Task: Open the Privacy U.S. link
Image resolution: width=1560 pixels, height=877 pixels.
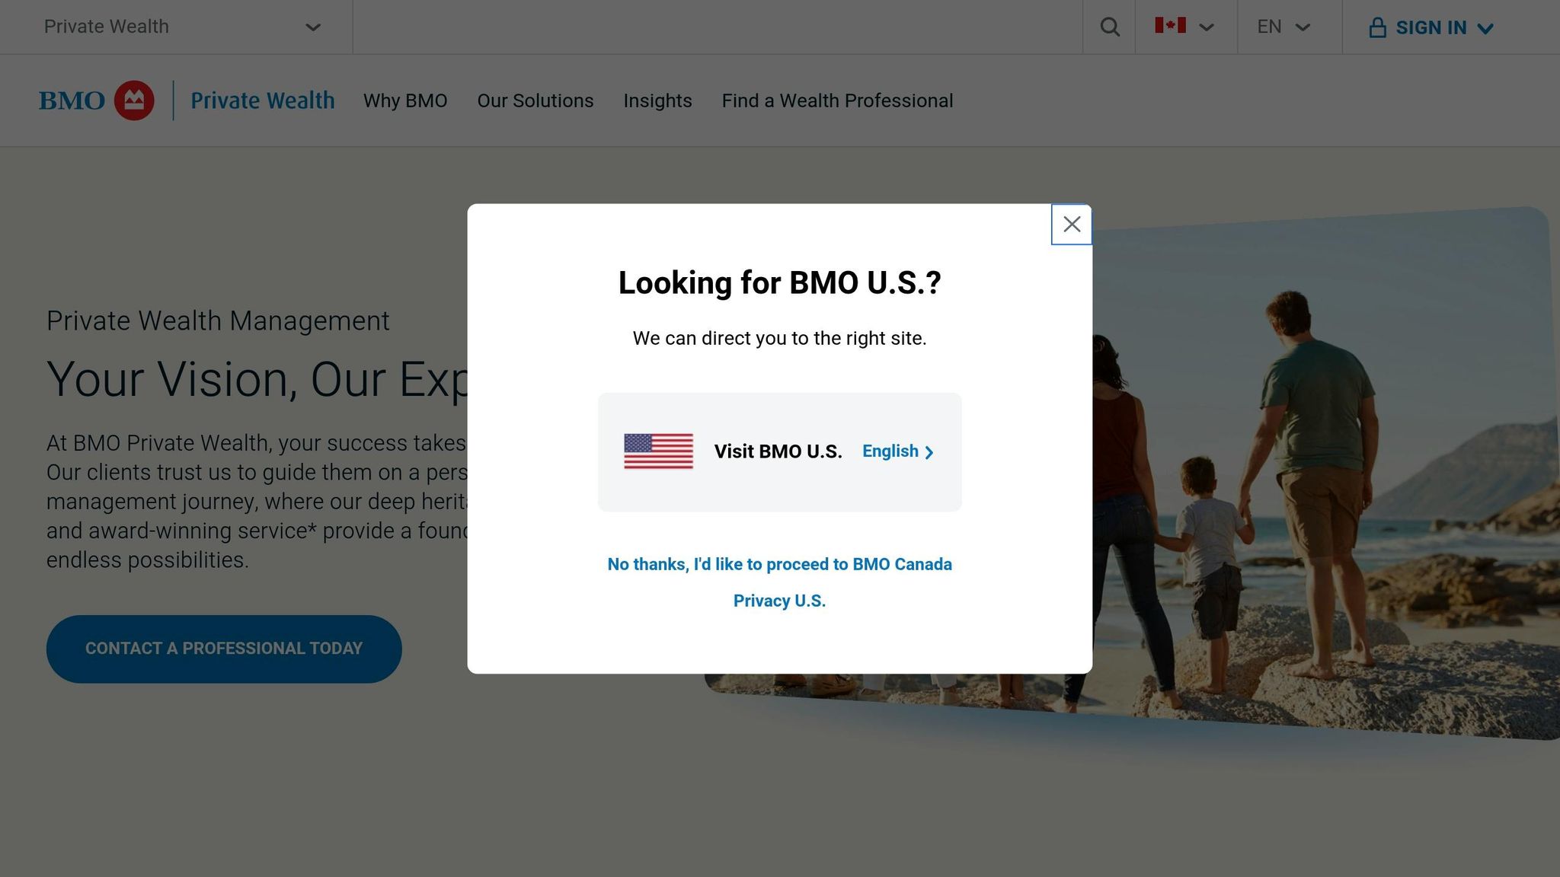Action: click(779, 601)
